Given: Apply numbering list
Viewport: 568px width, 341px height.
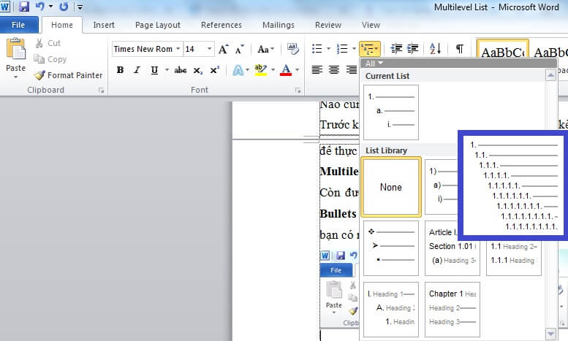Looking at the screenshot, I should tap(342, 48).
